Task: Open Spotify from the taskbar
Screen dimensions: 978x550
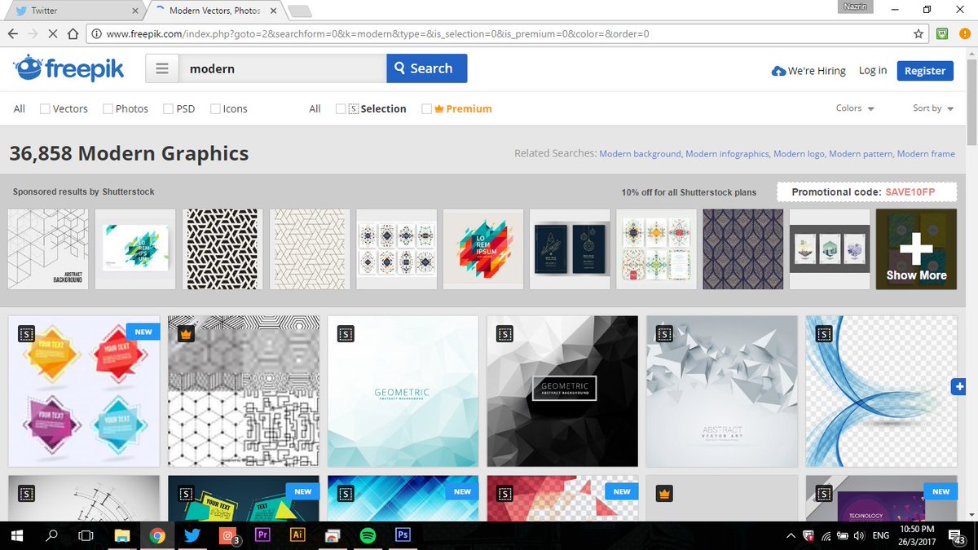Action: (x=367, y=535)
